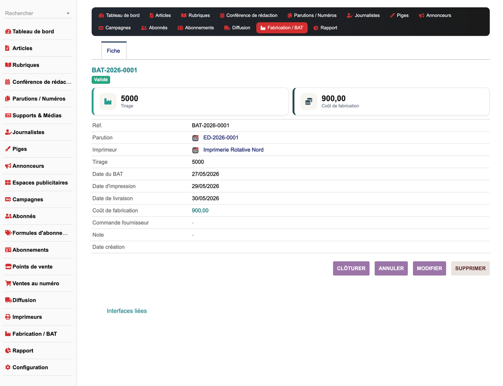Open the Imprimerie Rotative Nord link
The width and height of the screenshot is (503, 386).
(233, 150)
